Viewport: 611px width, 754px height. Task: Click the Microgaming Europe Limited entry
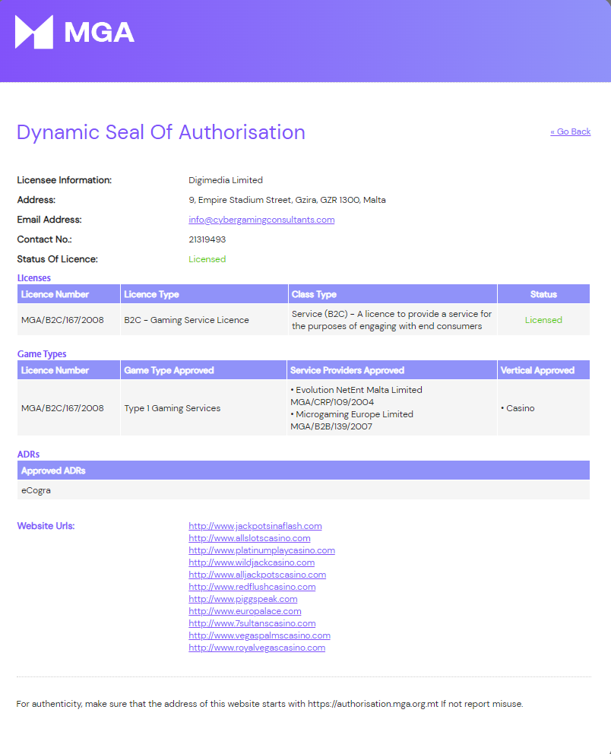[x=352, y=420]
